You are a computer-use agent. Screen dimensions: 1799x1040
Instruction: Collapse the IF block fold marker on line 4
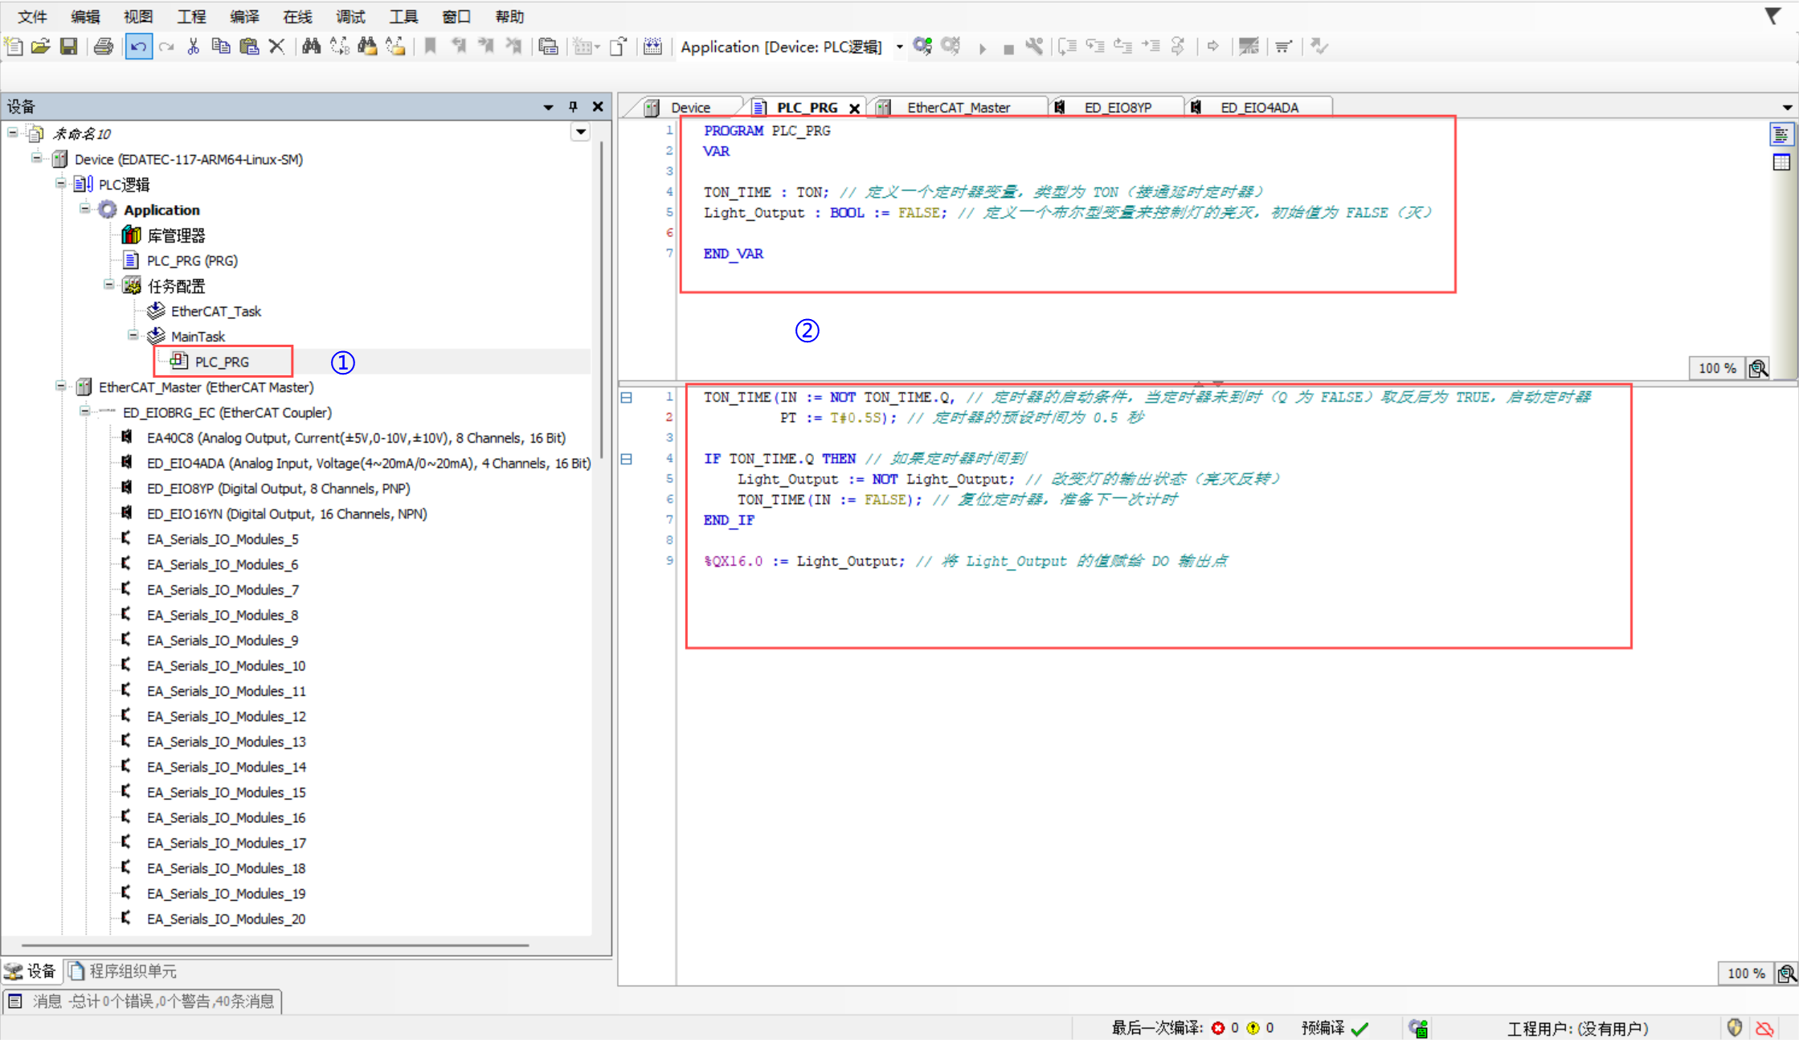[627, 459]
